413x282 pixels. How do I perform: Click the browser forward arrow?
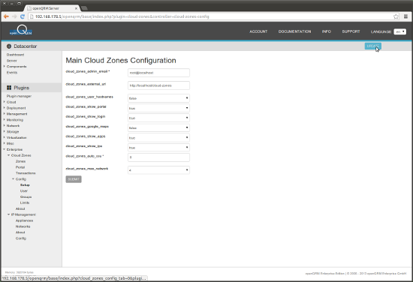coord(14,16)
